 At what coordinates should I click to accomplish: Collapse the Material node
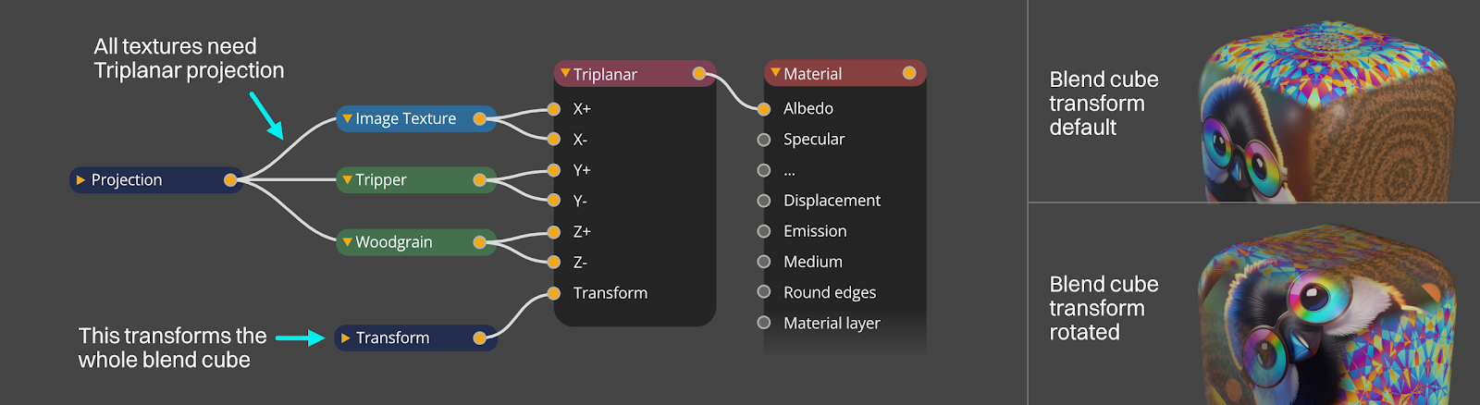[x=775, y=72]
